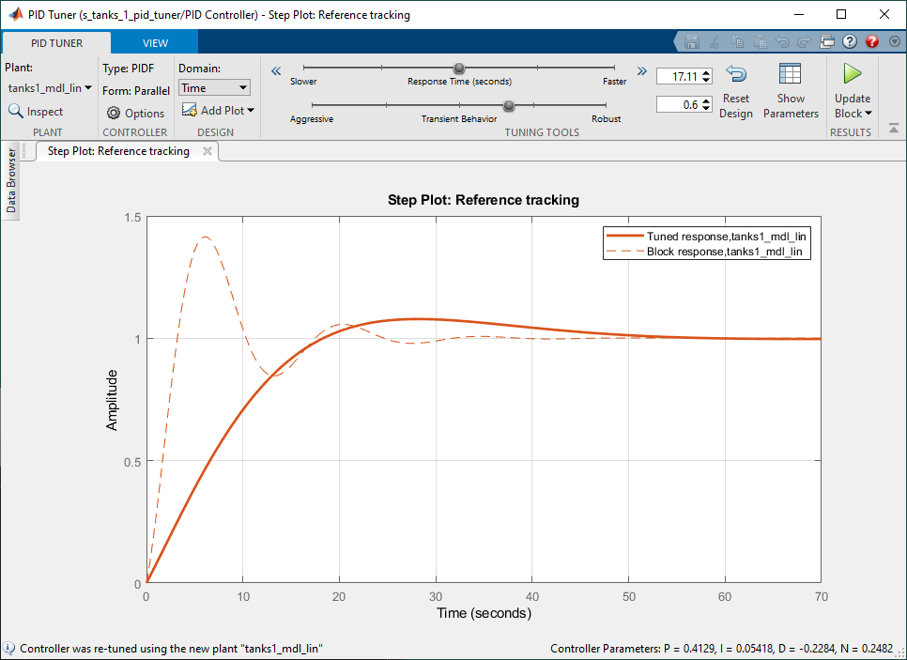Expand the Plant tanks1_mdl_lin dropdown
The width and height of the screenshot is (907, 660).
[50, 87]
